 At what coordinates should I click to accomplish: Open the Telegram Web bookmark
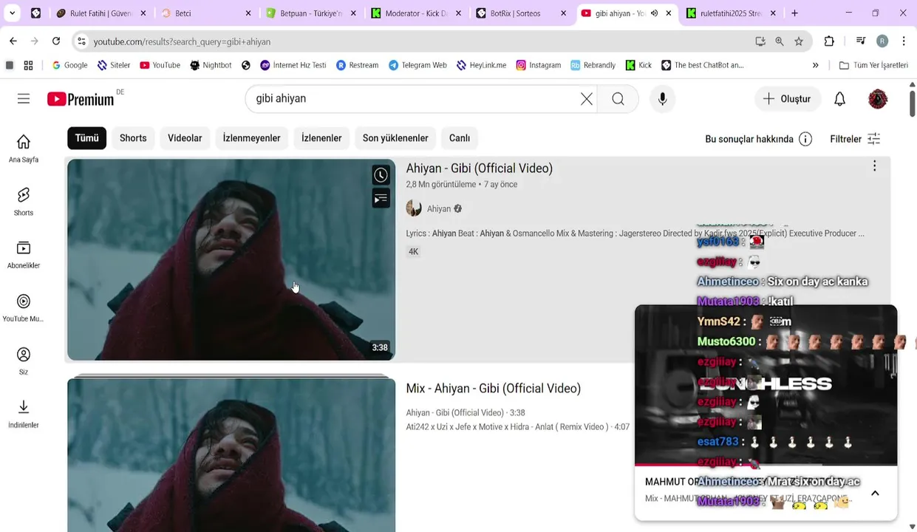click(417, 65)
